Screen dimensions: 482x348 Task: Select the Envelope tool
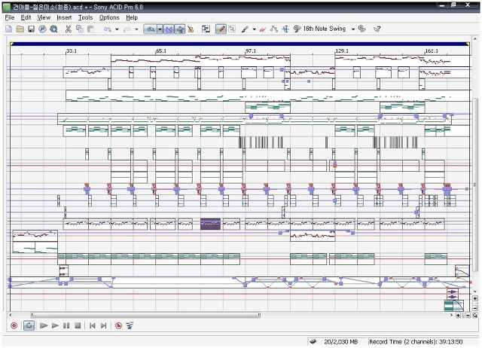274,29
